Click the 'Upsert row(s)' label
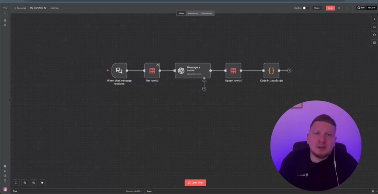Image resolution: width=378 pixels, height=194 pixels. [x=233, y=81]
